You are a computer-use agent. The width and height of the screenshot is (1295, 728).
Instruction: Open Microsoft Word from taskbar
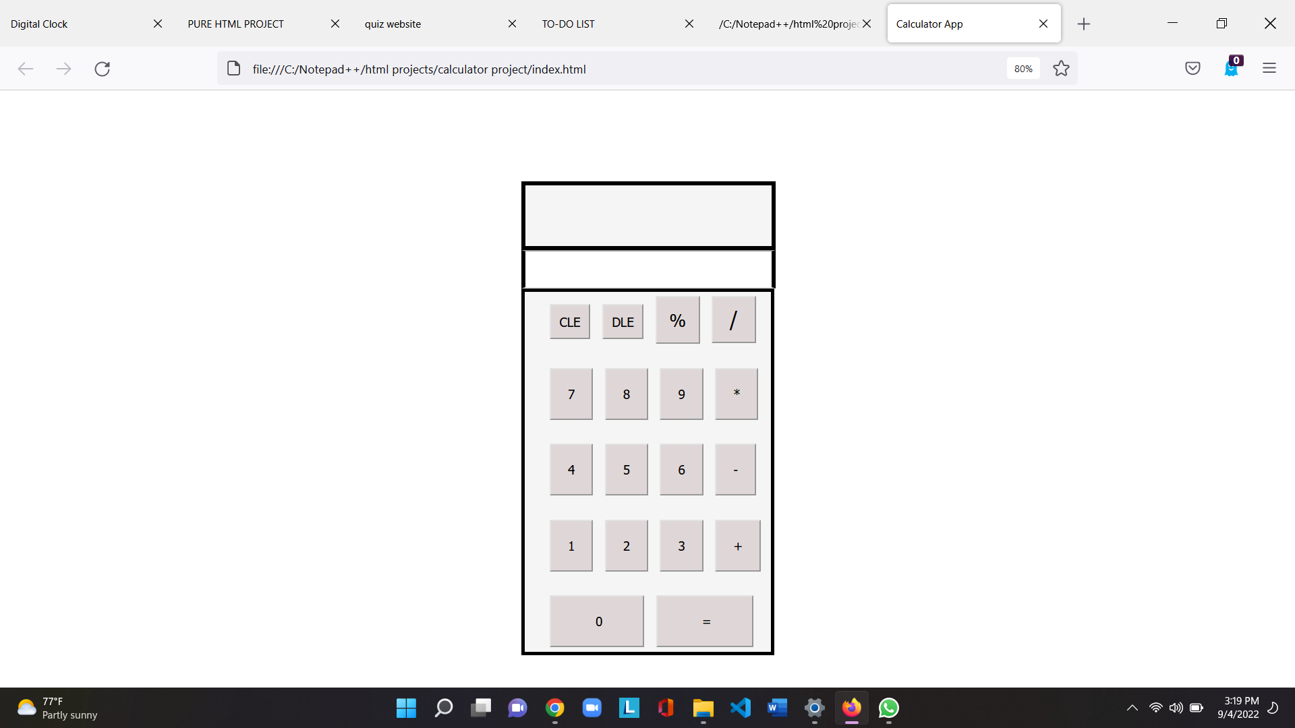click(777, 708)
